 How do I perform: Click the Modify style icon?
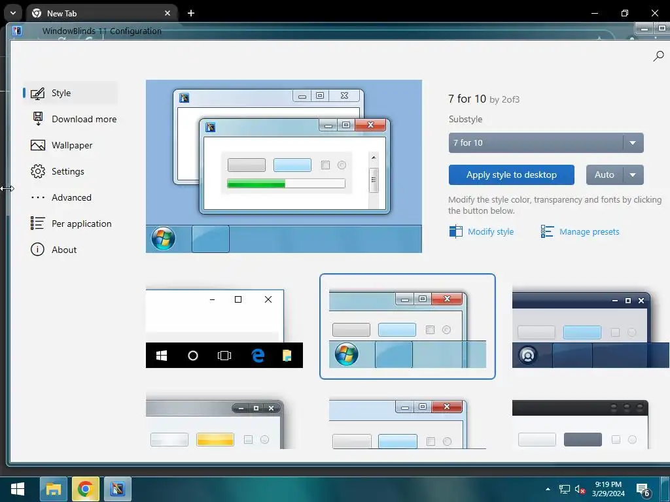[456, 231]
